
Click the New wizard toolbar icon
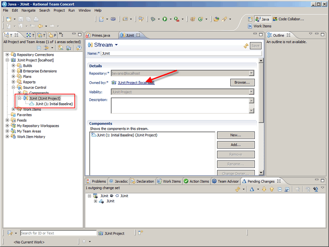pyautogui.click(x=8, y=19)
